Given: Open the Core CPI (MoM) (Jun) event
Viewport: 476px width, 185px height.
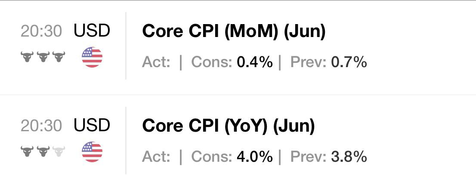Looking at the screenshot, I should (x=234, y=31).
